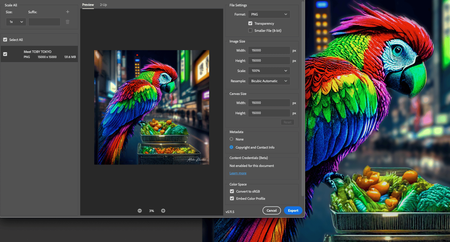Disable the Transparency checkbox
This screenshot has height=242, width=450.
pyautogui.click(x=250, y=23)
